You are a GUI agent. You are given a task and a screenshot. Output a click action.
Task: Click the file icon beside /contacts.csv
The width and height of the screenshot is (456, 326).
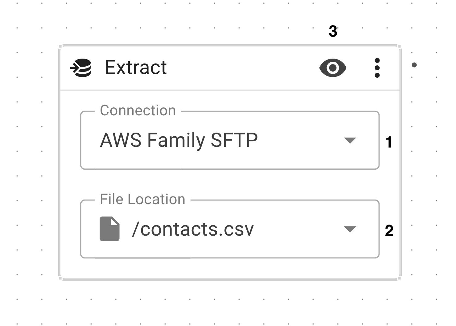109,229
